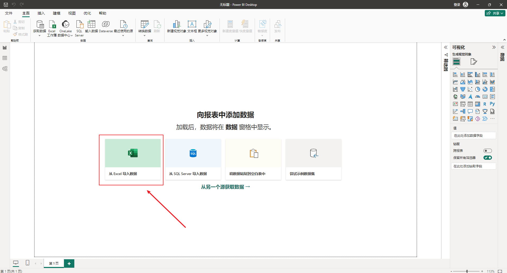Screen dimensions: 507x273
Task: Switch to the 建模 ribbon tab
Action: (x=57, y=13)
